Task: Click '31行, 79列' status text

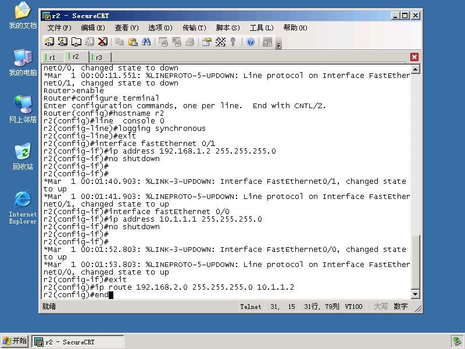Action: pos(321,307)
